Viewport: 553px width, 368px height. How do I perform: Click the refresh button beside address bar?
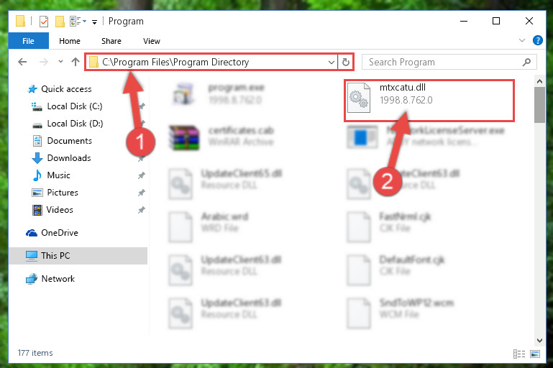346,62
